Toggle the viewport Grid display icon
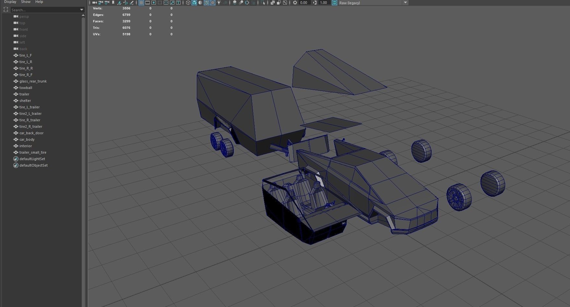The width and height of the screenshot is (570, 307). (x=141, y=3)
